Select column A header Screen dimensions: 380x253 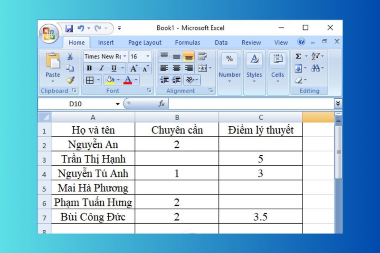93,117
